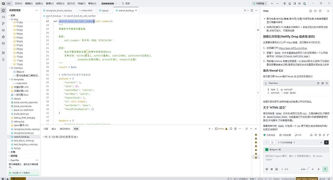The image size is (333, 180).
Task: Open settings gear in title bar
Action: [299, 3]
